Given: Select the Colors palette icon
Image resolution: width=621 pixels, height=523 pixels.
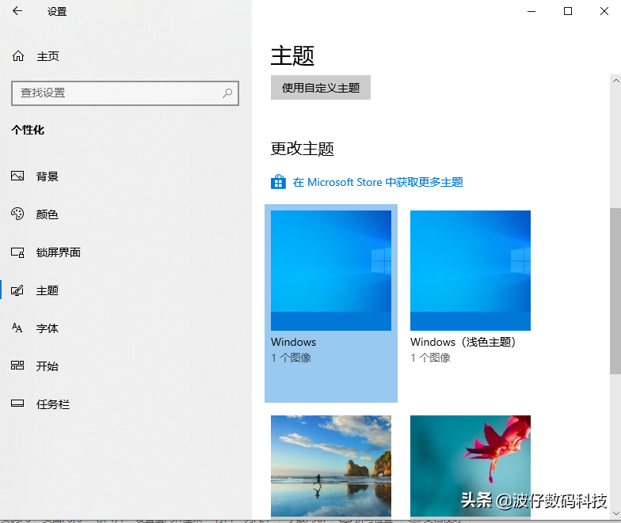Looking at the screenshot, I should tap(17, 214).
